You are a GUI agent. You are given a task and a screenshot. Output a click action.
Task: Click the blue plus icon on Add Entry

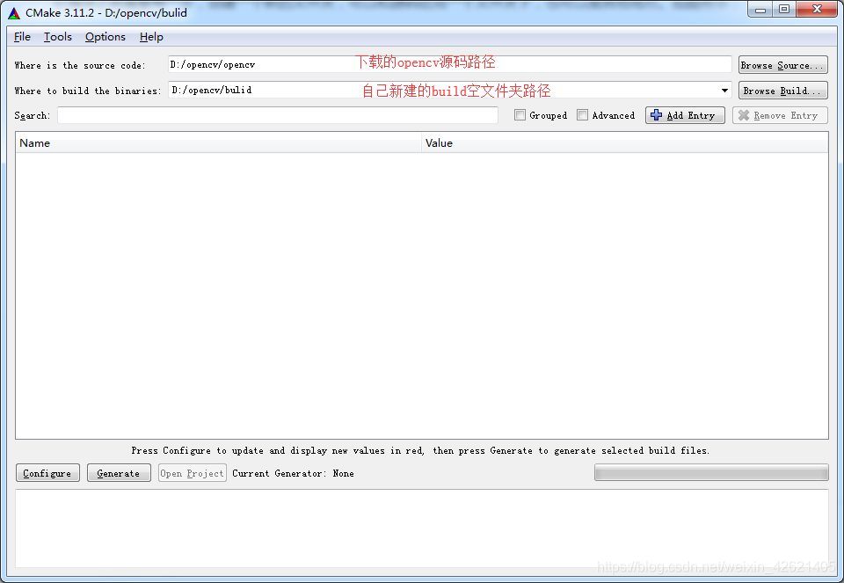point(656,115)
